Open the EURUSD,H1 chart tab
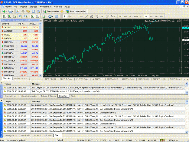 tap(143, 79)
